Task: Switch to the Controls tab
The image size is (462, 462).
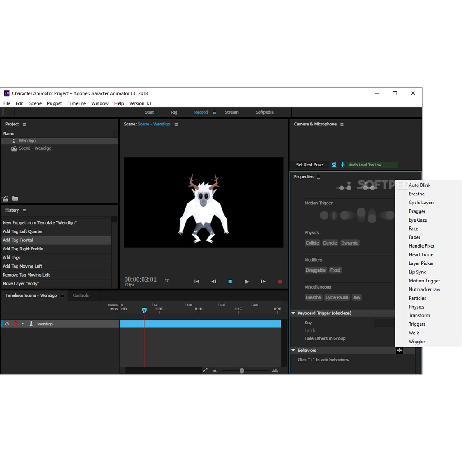Action: tap(81, 296)
